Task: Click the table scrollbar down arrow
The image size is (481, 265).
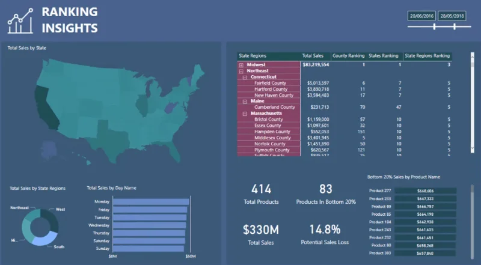Action: 473,148
